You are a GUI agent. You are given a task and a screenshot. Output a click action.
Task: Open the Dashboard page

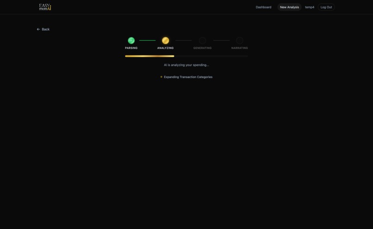coord(263,7)
